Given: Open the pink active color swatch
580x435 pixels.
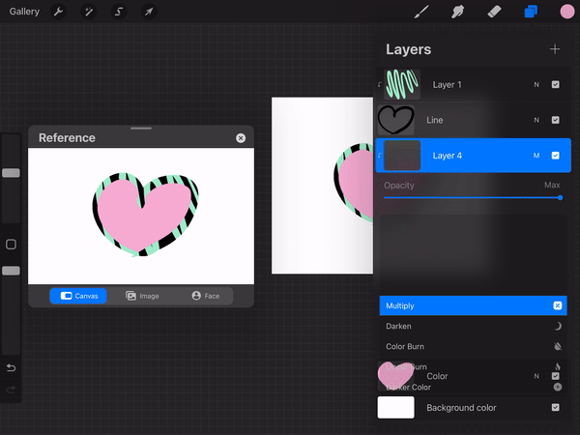Looking at the screenshot, I should point(566,12).
